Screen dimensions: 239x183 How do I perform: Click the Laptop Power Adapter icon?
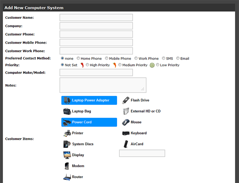[67, 100]
